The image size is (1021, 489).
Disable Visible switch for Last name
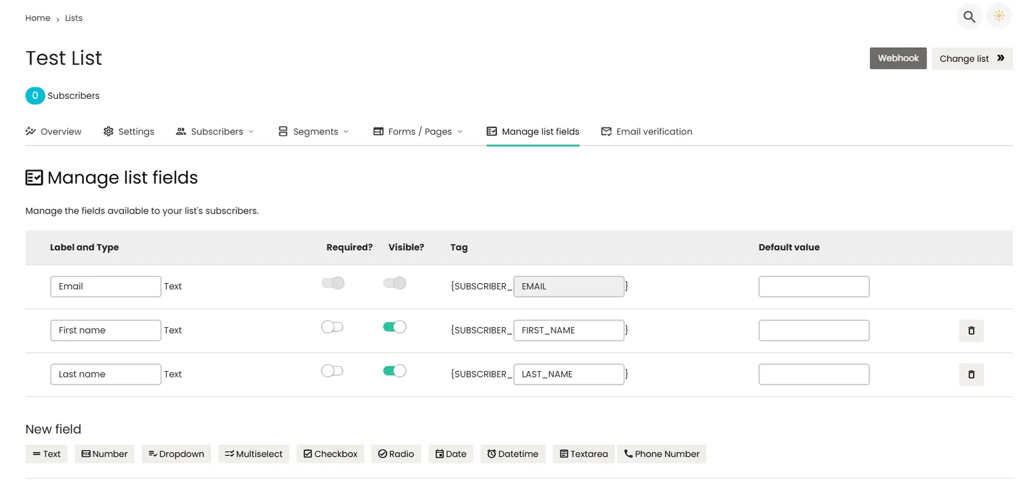(x=394, y=371)
